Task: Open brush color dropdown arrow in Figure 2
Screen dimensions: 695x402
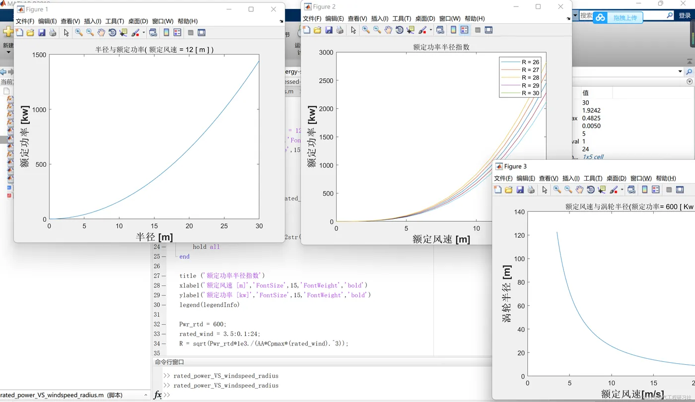Action: click(430, 30)
